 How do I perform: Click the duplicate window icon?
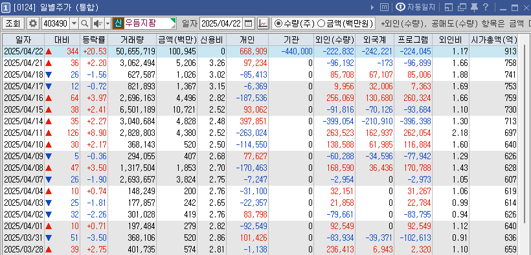462,7
